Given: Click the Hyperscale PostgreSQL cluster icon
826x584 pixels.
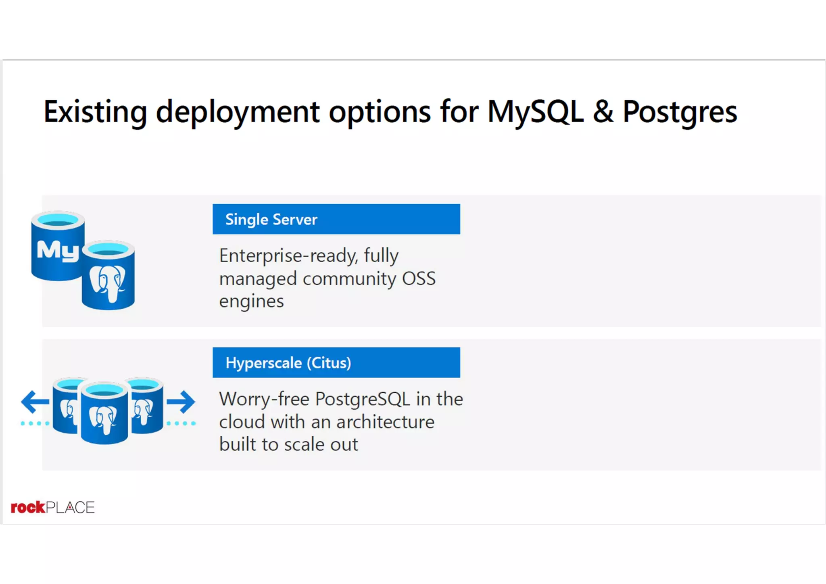Looking at the screenshot, I should pyautogui.click(x=108, y=410).
